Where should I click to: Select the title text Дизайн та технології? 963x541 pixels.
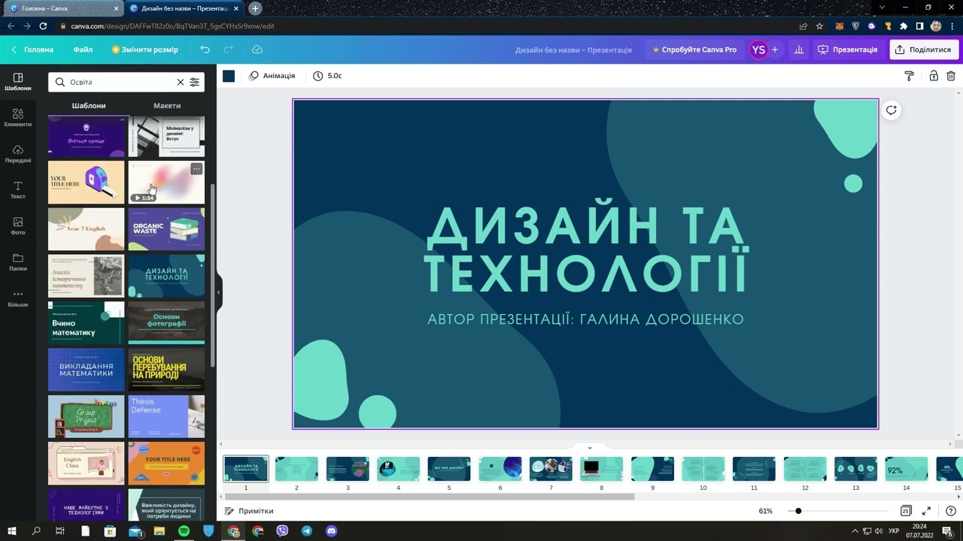585,249
